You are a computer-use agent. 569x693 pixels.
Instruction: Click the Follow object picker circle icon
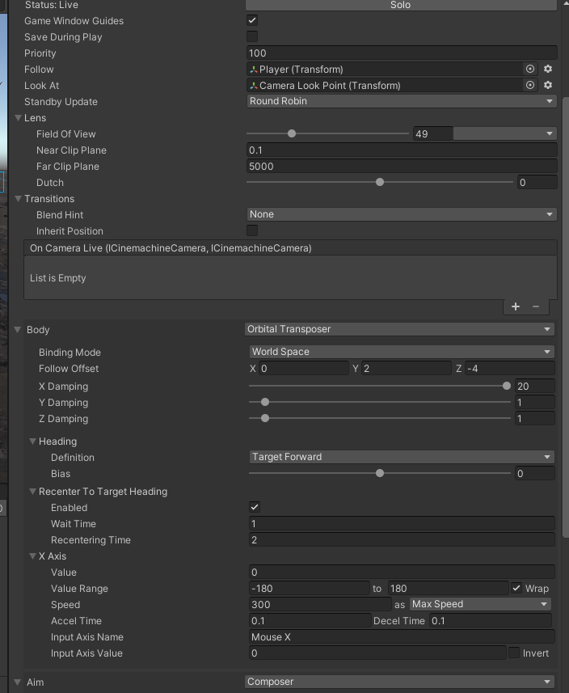[530, 69]
